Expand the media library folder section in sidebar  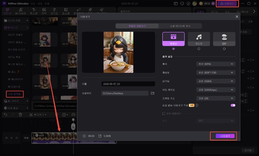[16, 20]
